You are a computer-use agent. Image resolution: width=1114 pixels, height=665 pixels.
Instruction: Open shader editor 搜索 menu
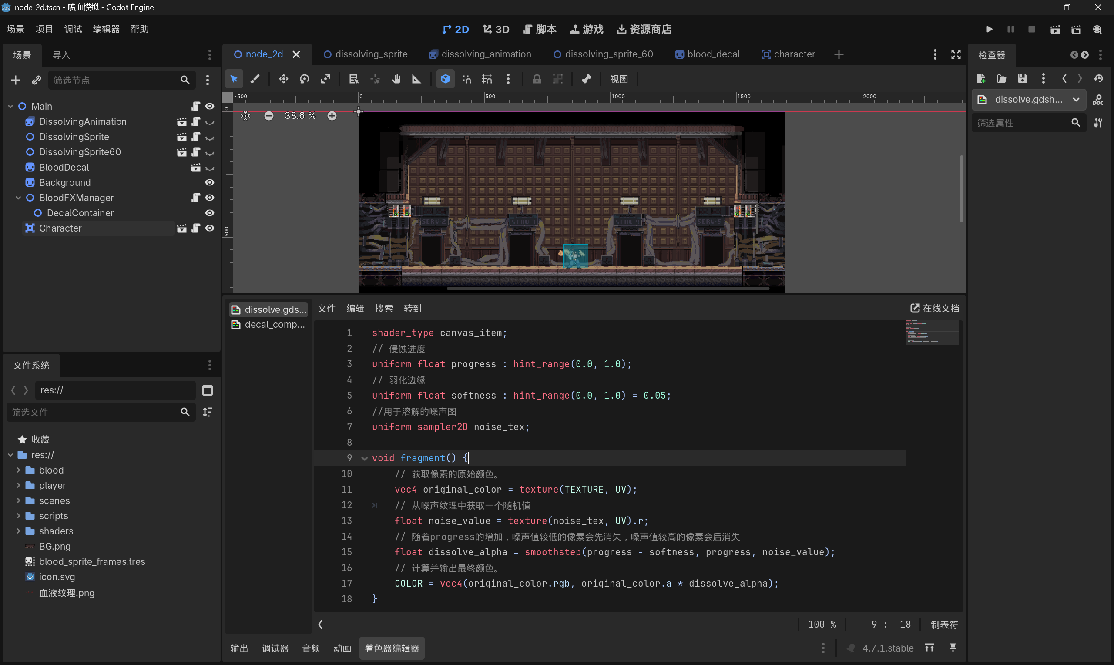tap(384, 308)
